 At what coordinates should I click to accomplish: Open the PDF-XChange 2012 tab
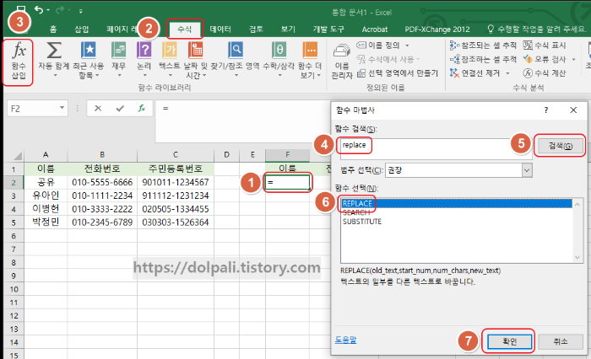click(437, 29)
